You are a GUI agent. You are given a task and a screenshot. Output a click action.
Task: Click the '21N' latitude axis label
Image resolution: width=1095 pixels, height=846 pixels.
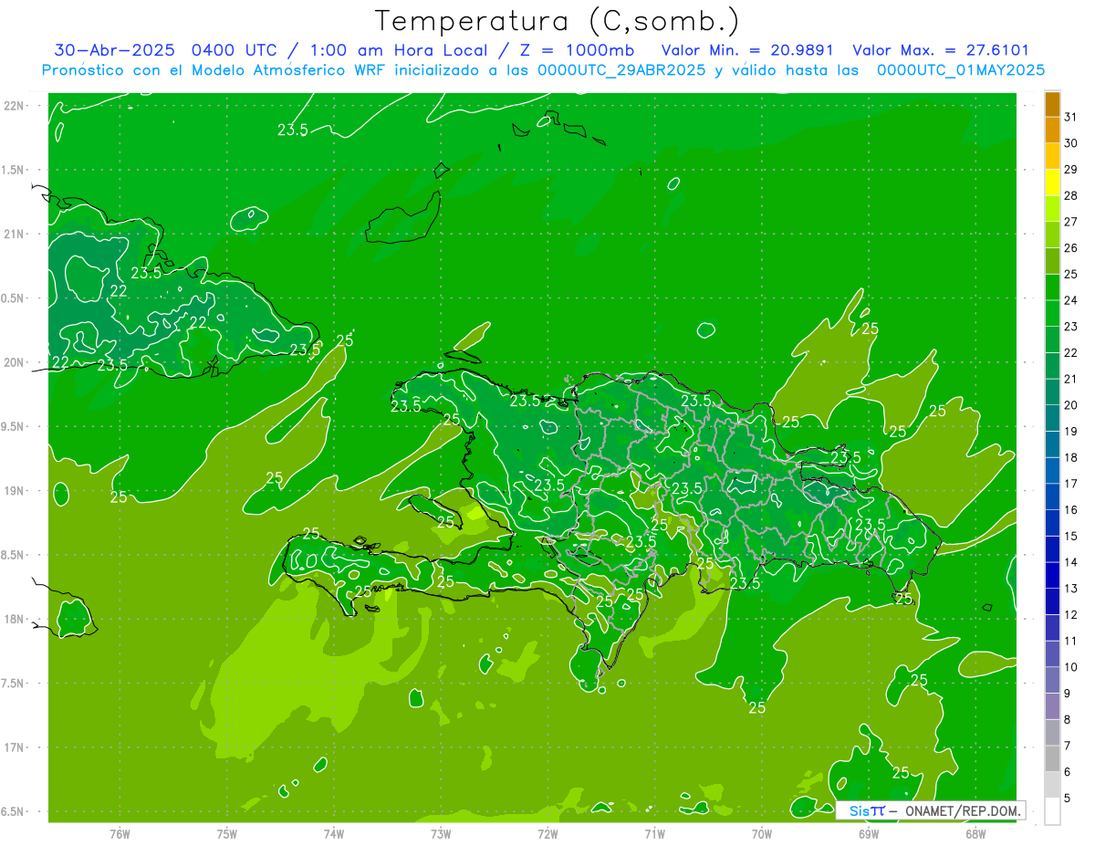point(16,234)
